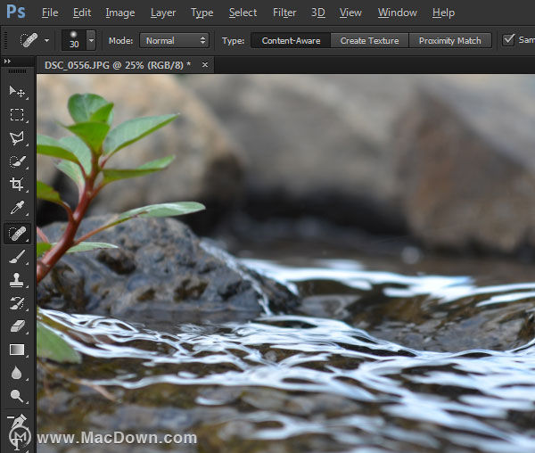This screenshot has width=535, height=453.
Task: Select the Crop tool
Action: coord(17,185)
